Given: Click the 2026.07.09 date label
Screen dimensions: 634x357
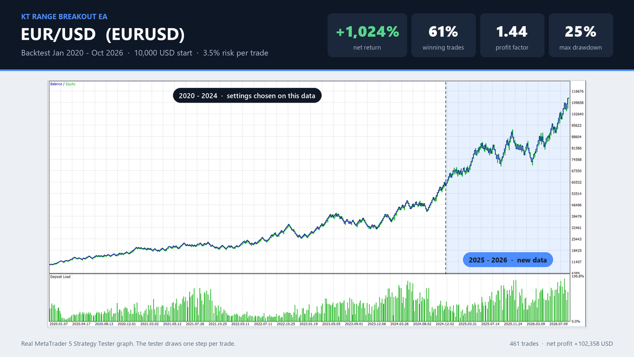Looking at the screenshot, I should pyautogui.click(x=559, y=324).
